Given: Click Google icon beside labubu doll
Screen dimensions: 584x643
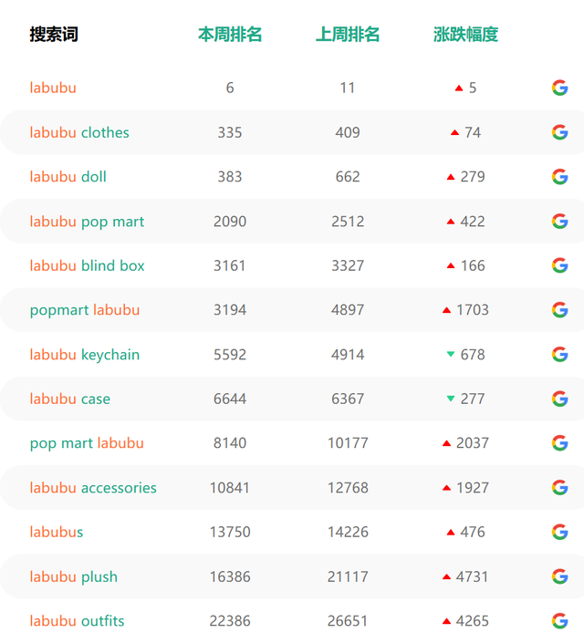Looking at the screenshot, I should click(559, 177).
